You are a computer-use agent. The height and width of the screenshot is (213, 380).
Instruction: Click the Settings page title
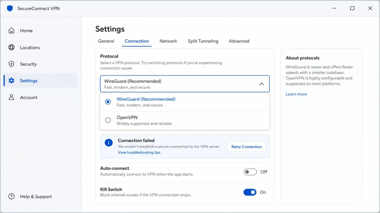pyautogui.click(x=110, y=29)
